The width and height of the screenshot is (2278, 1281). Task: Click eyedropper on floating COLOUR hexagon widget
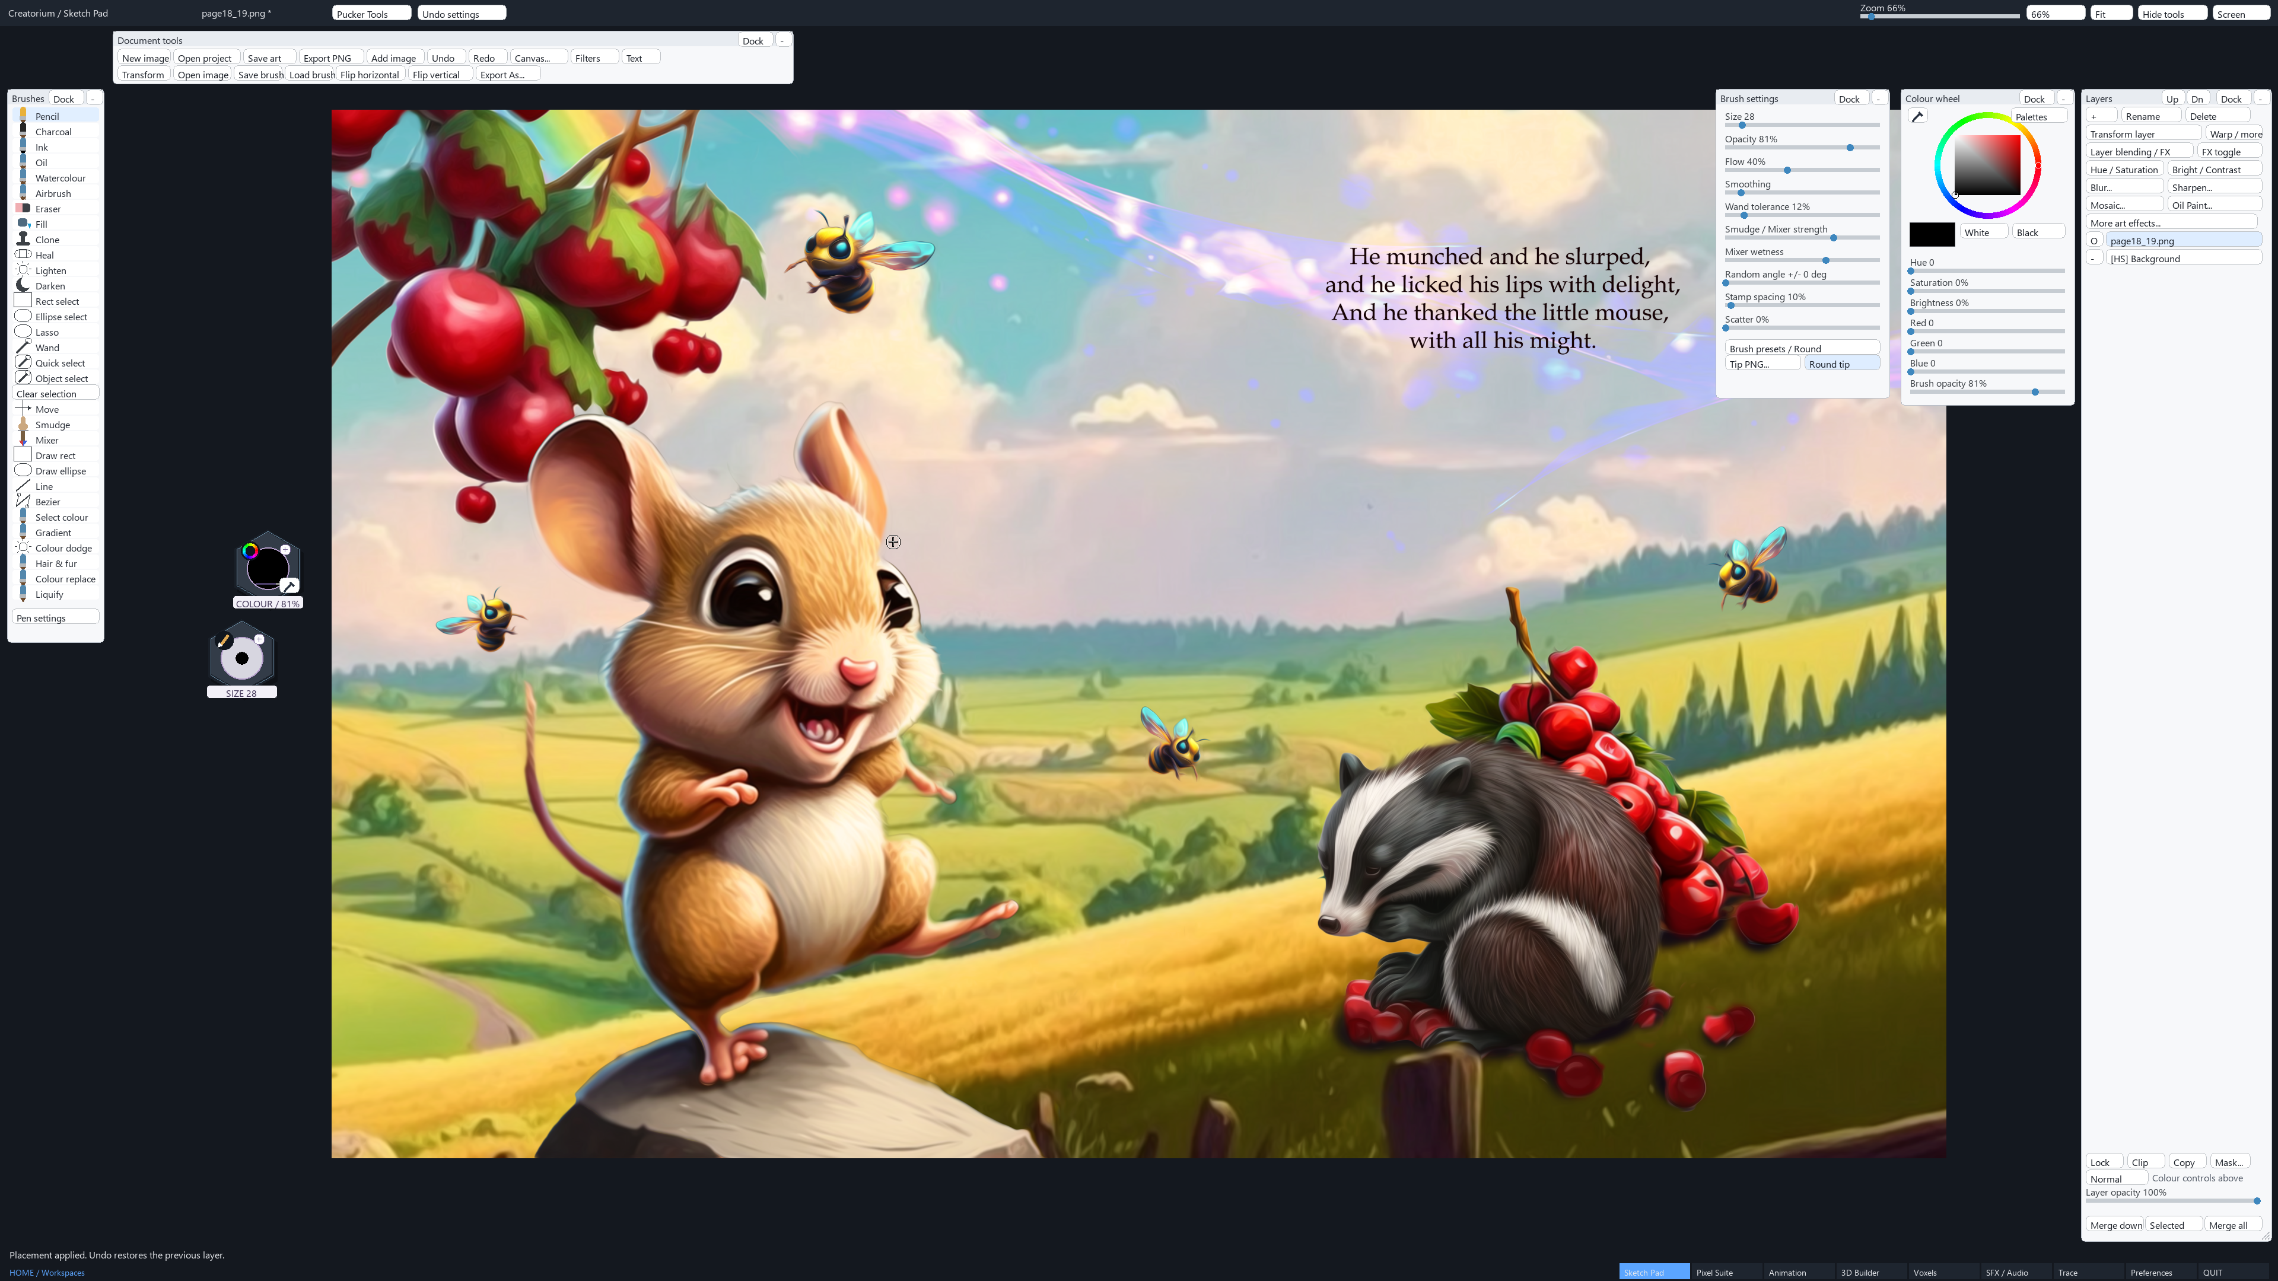point(289,585)
